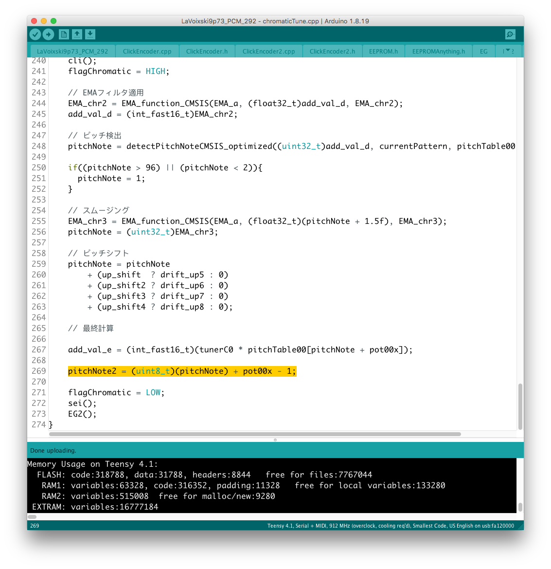Click the editor vertical scrollbar thumb
The width and height of the screenshot is (551, 569).
point(520,406)
